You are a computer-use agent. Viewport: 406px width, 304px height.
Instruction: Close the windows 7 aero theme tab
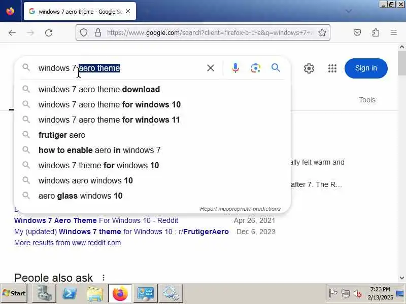(x=128, y=11)
